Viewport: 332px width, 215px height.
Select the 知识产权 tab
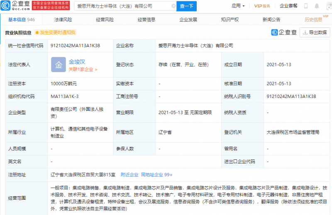pyautogui.click(x=229, y=20)
